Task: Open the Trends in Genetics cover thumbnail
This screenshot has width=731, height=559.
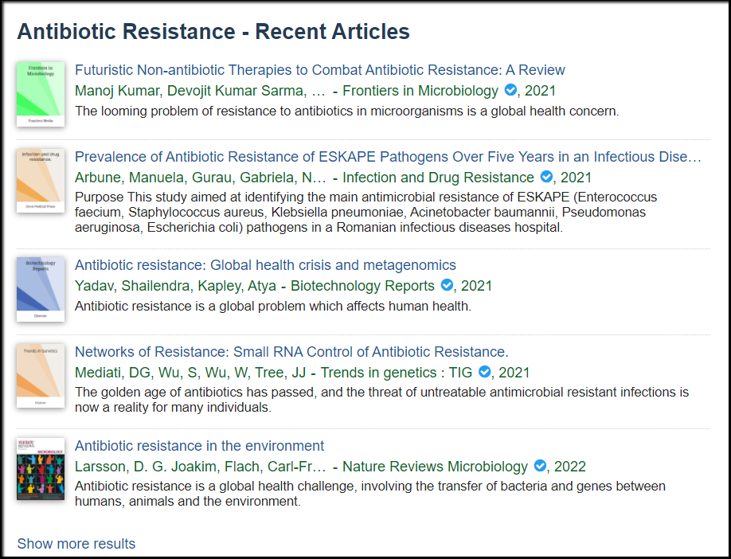Action: pyautogui.click(x=41, y=376)
